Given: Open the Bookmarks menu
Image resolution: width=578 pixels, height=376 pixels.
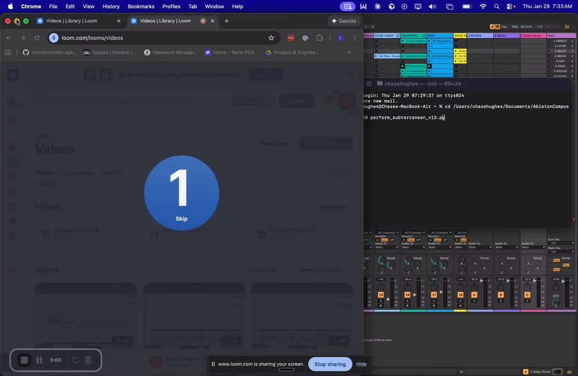Looking at the screenshot, I should (x=141, y=6).
